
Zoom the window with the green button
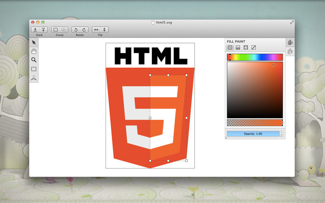click(43, 22)
